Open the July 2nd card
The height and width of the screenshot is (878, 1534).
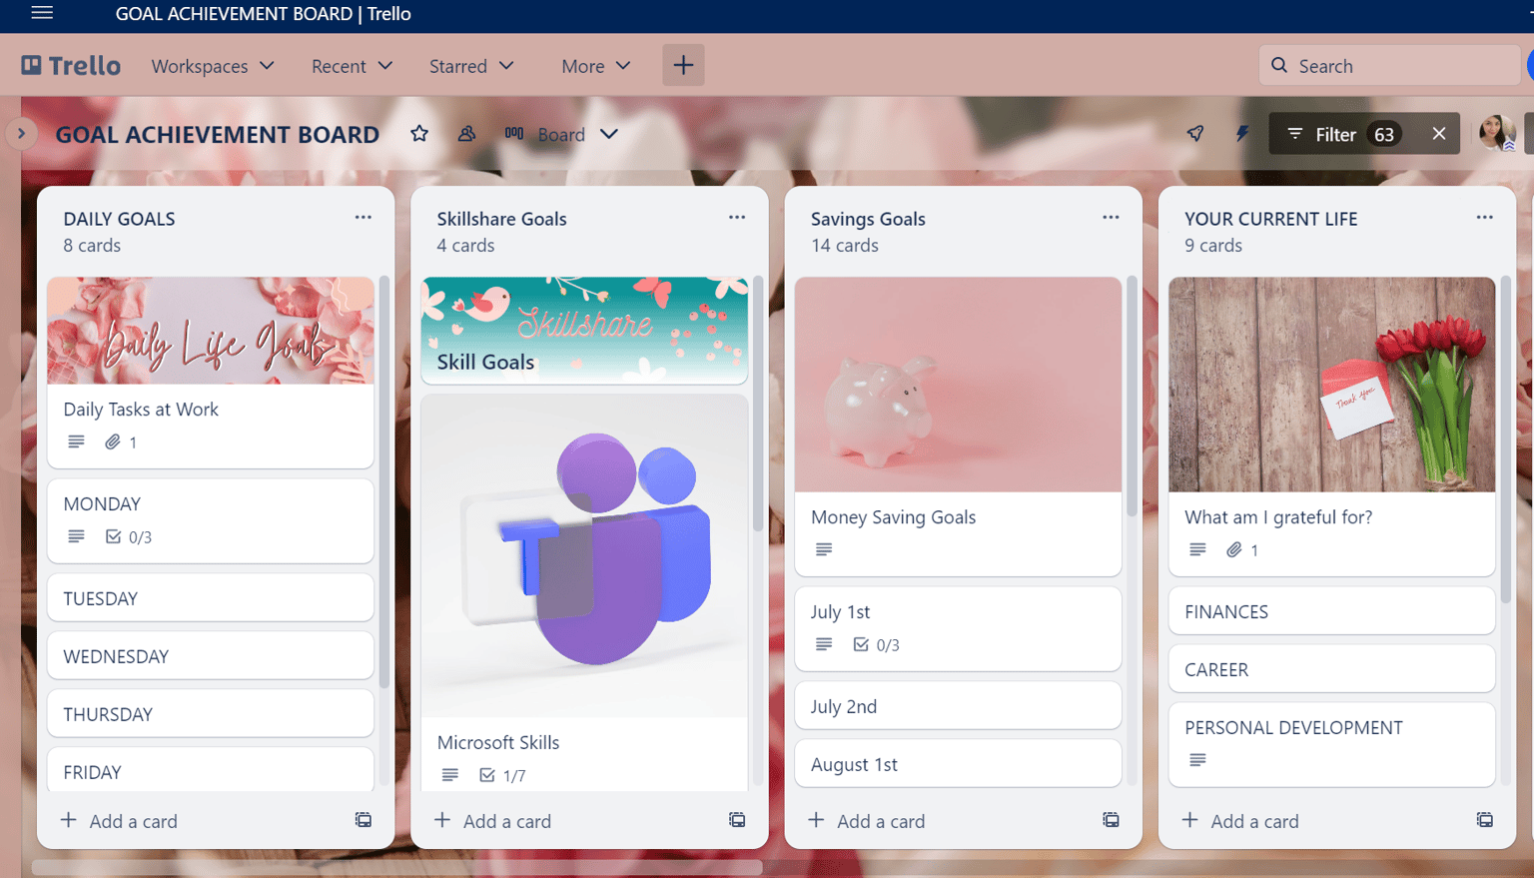(958, 706)
